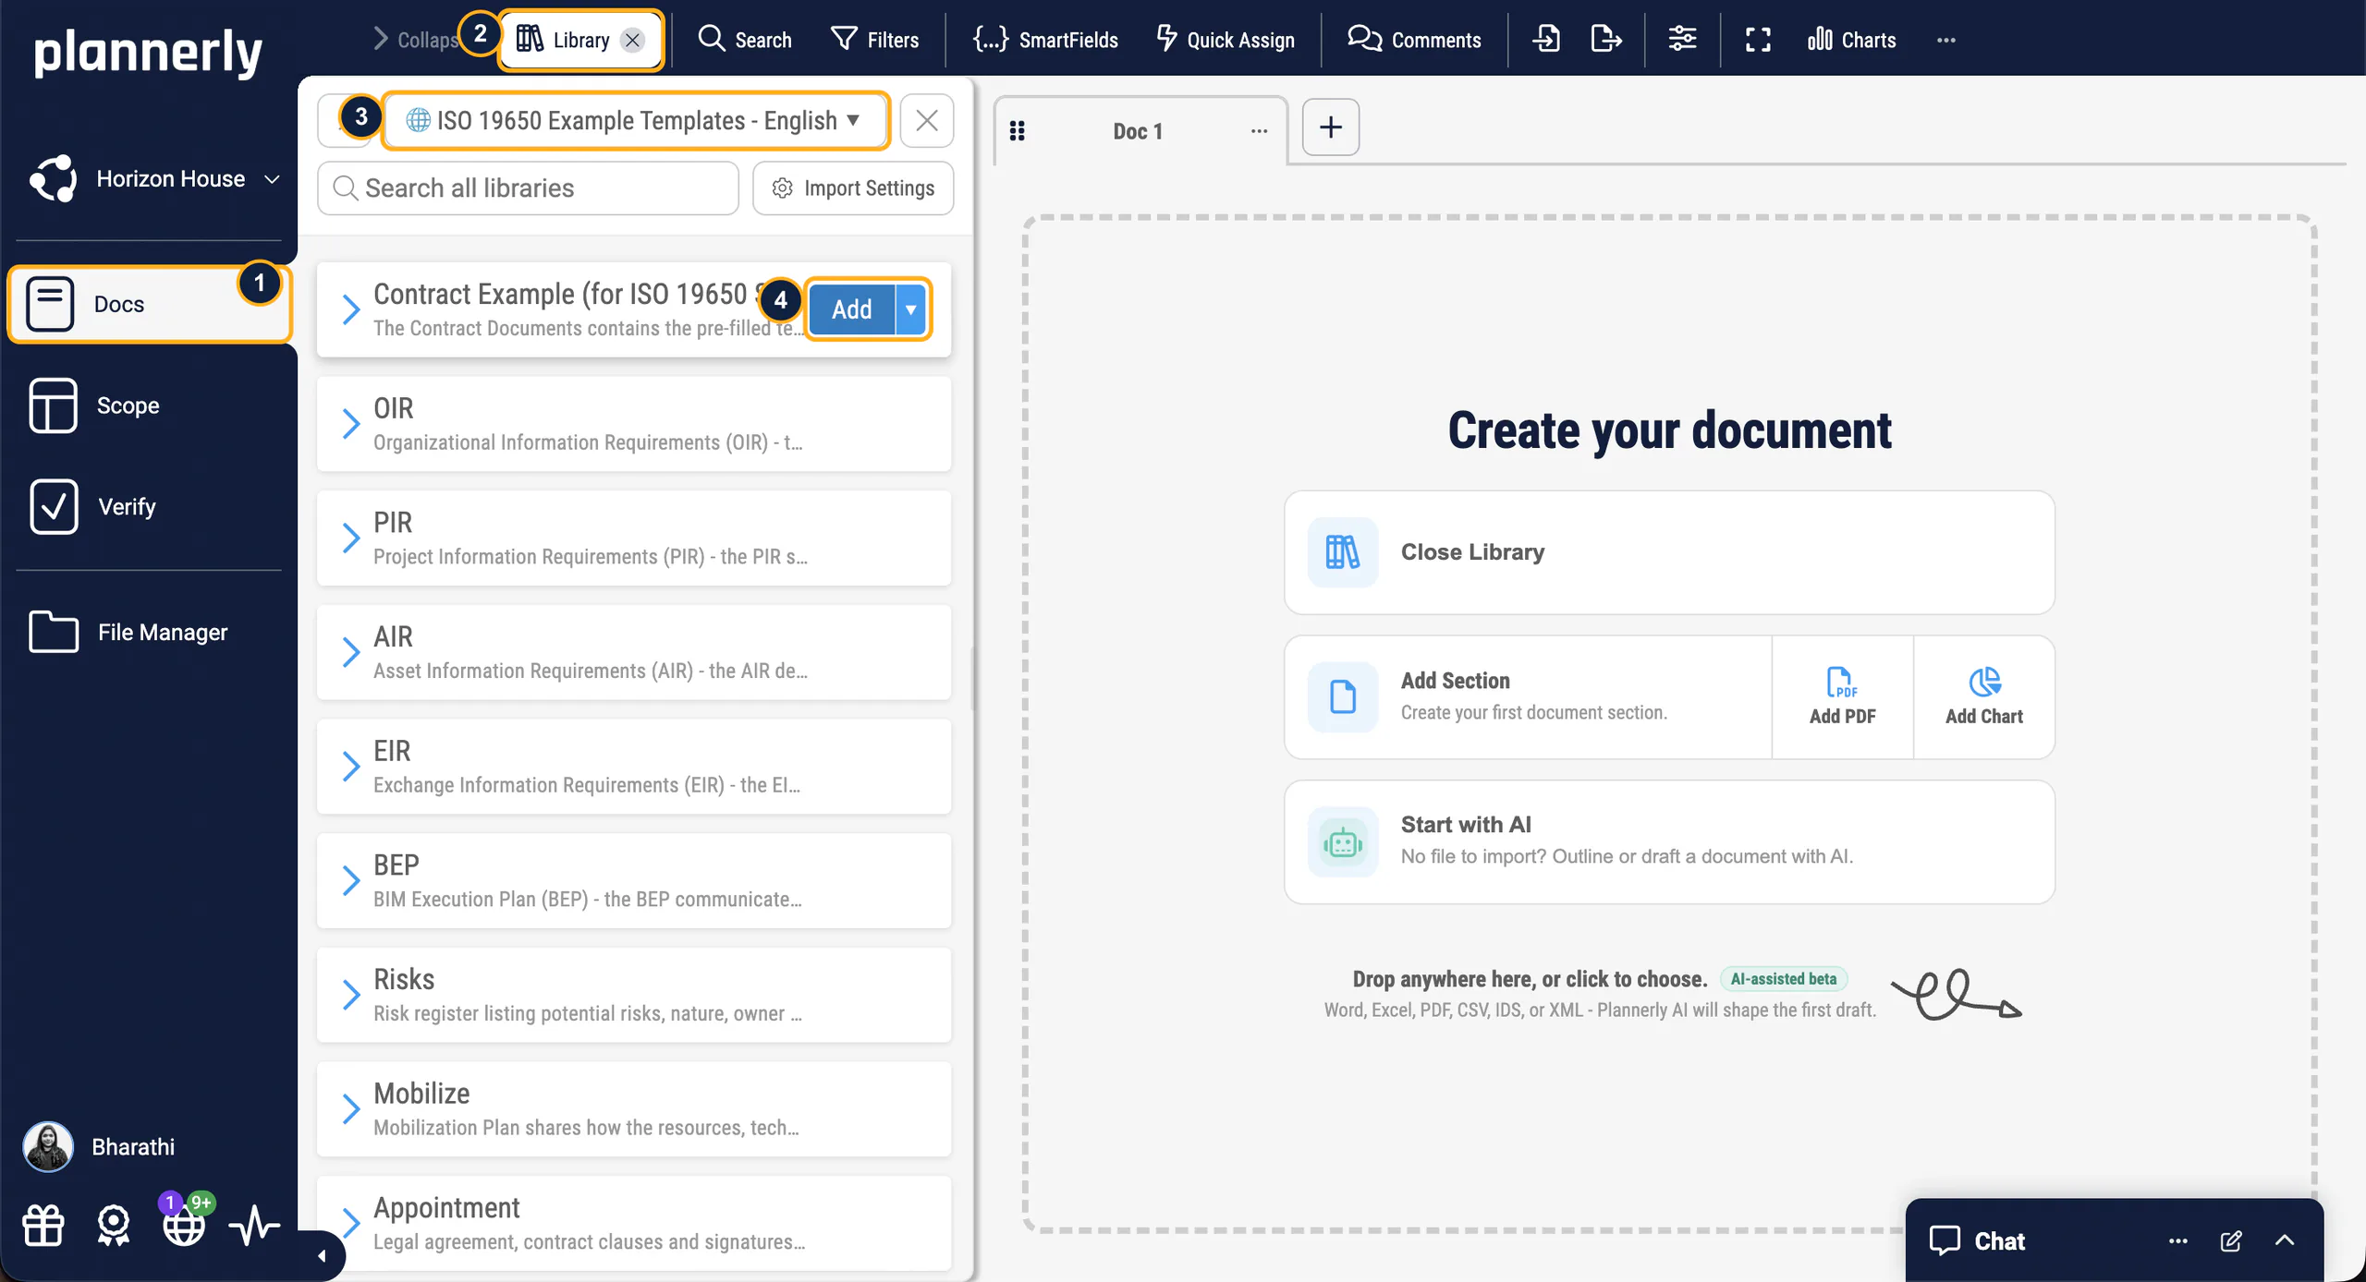Open the Comments panel

click(x=1414, y=40)
